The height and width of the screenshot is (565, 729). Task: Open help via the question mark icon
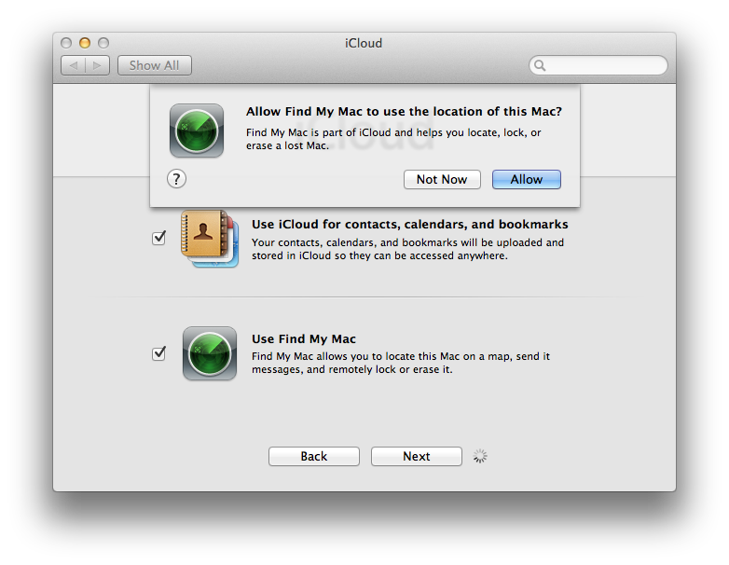pyautogui.click(x=177, y=179)
